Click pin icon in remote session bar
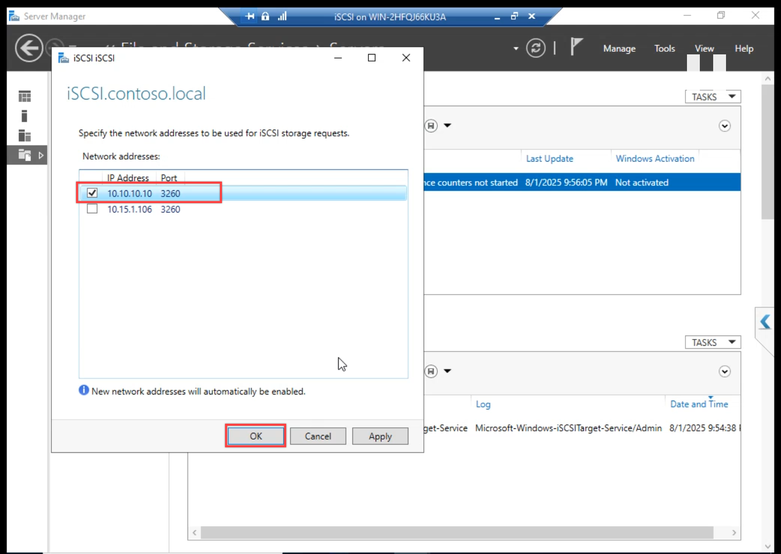This screenshot has height=554, width=781. (x=250, y=16)
